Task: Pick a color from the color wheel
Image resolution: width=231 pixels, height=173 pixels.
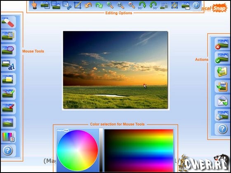Action: 78,150
